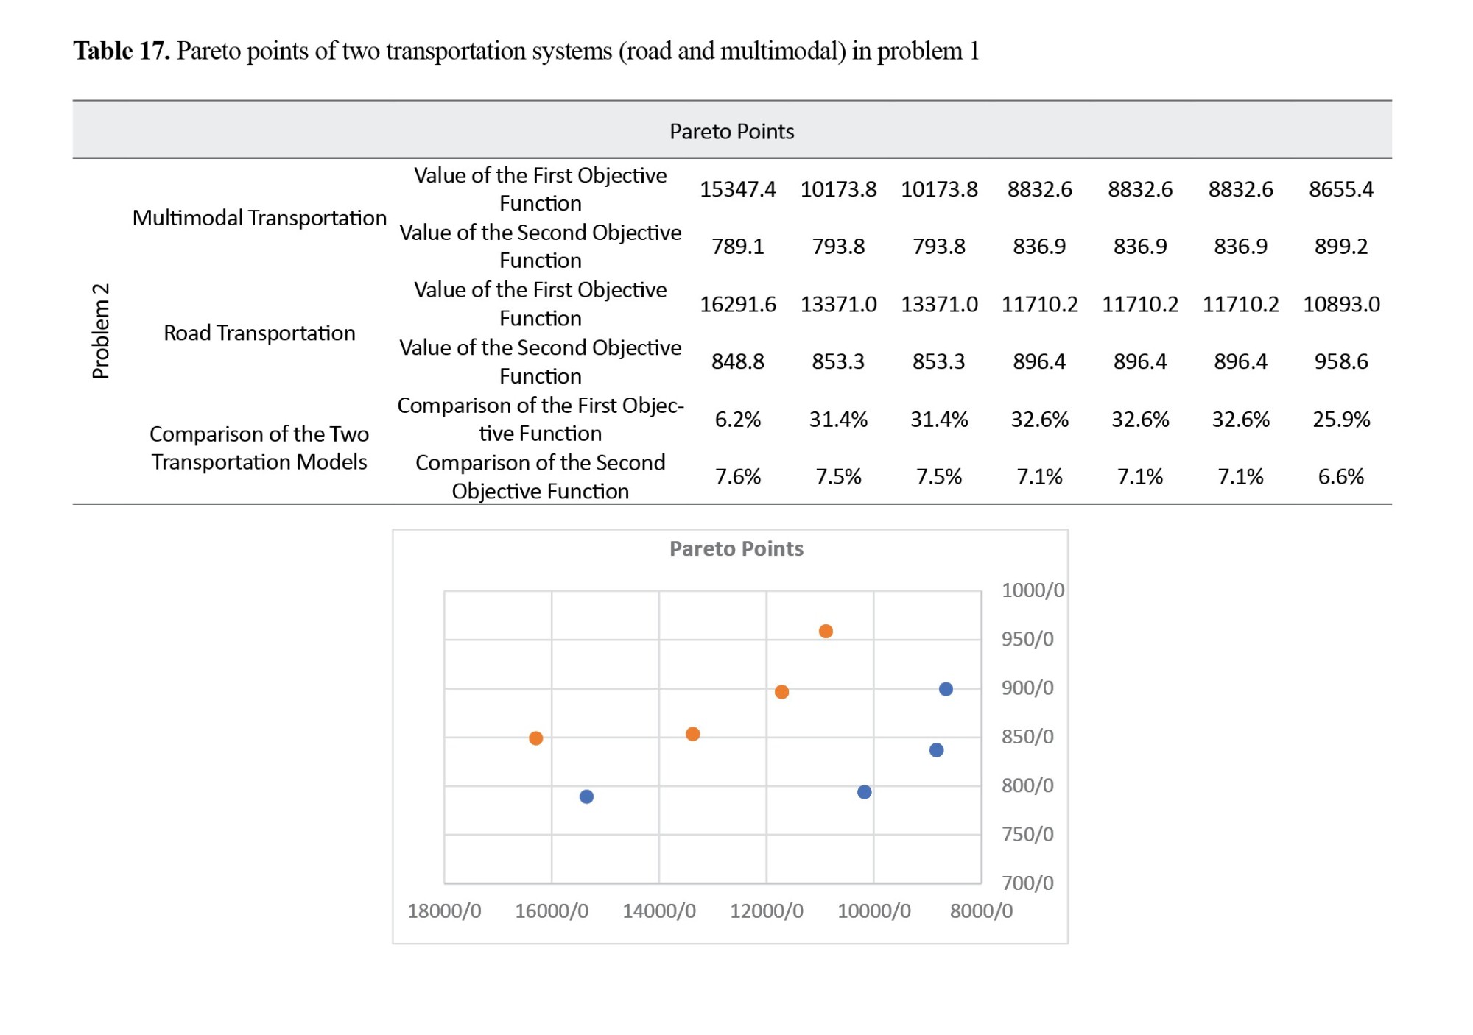Viewport: 1473px width, 1035px height.
Task: Select the 8000/0 horizontal axis label
Action: coord(981,911)
